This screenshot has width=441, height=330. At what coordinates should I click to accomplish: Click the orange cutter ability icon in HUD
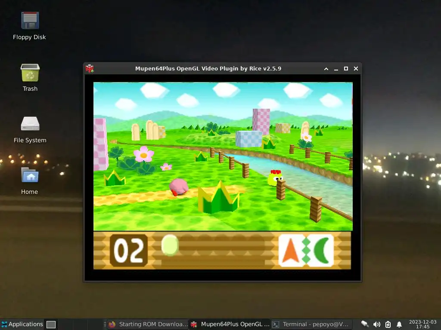point(291,251)
